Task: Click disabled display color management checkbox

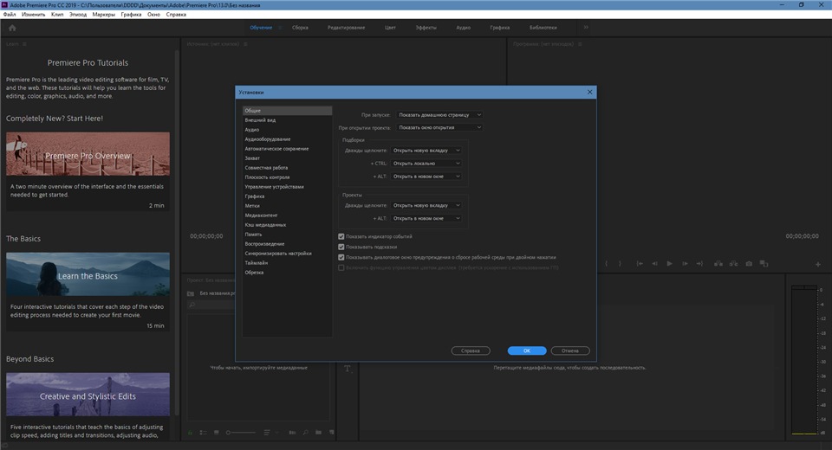Action: [x=341, y=267]
